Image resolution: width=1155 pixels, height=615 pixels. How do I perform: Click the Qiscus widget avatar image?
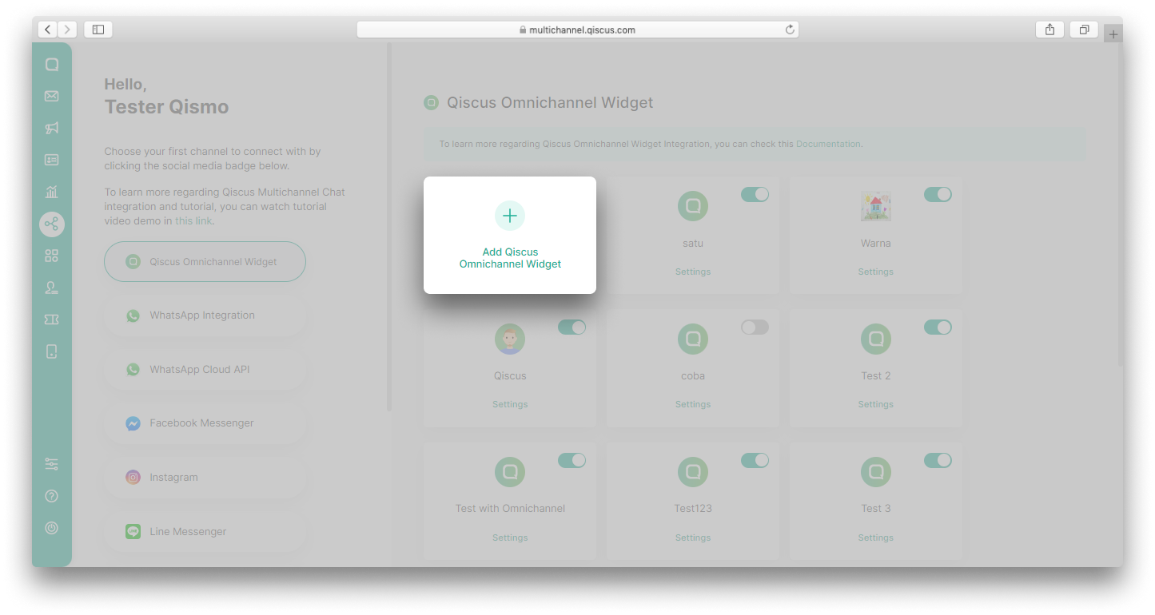[510, 339]
